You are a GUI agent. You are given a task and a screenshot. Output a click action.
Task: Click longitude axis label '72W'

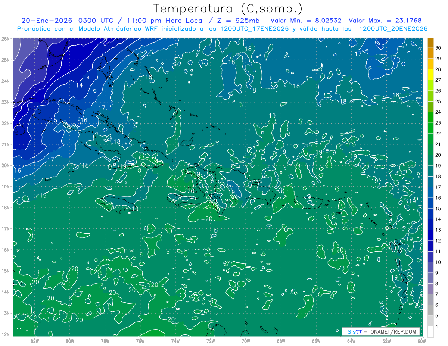(211, 341)
